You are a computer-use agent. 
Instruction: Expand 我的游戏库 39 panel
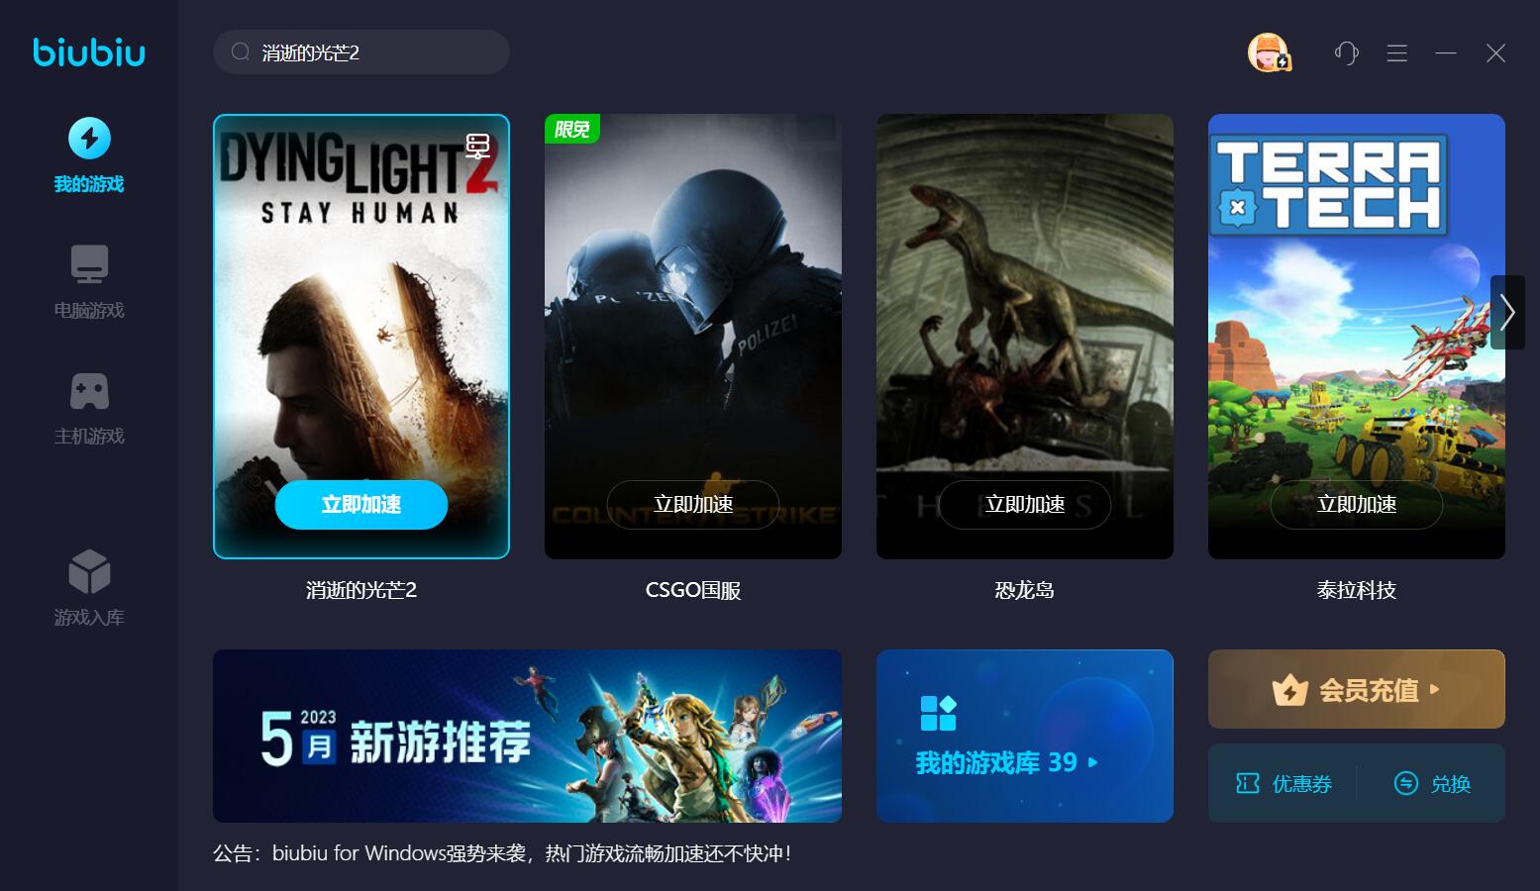click(x=1025, y=736)
